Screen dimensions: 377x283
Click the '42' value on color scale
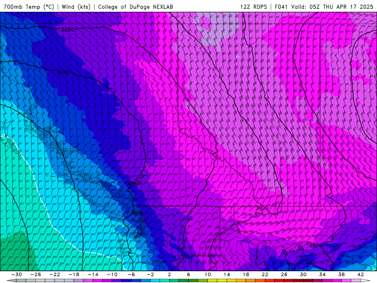tap(361, 275)
